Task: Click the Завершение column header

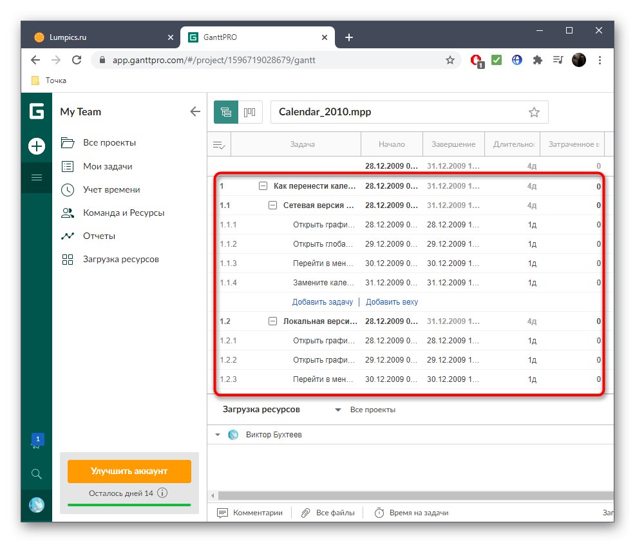Action: (x=453, y=144)
